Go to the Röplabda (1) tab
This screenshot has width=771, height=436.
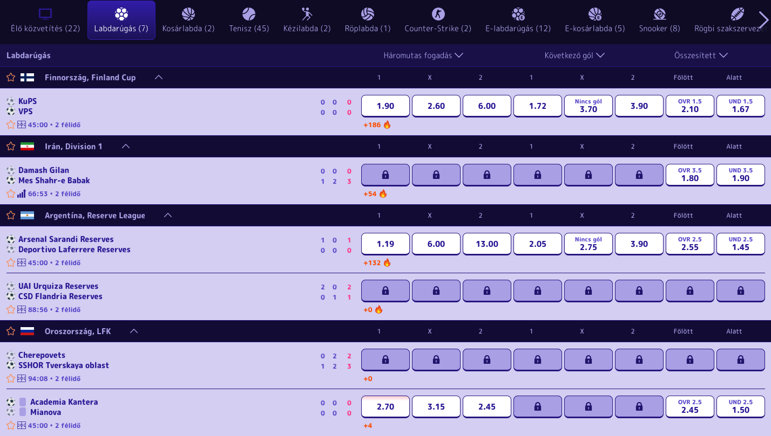(368, 20)
